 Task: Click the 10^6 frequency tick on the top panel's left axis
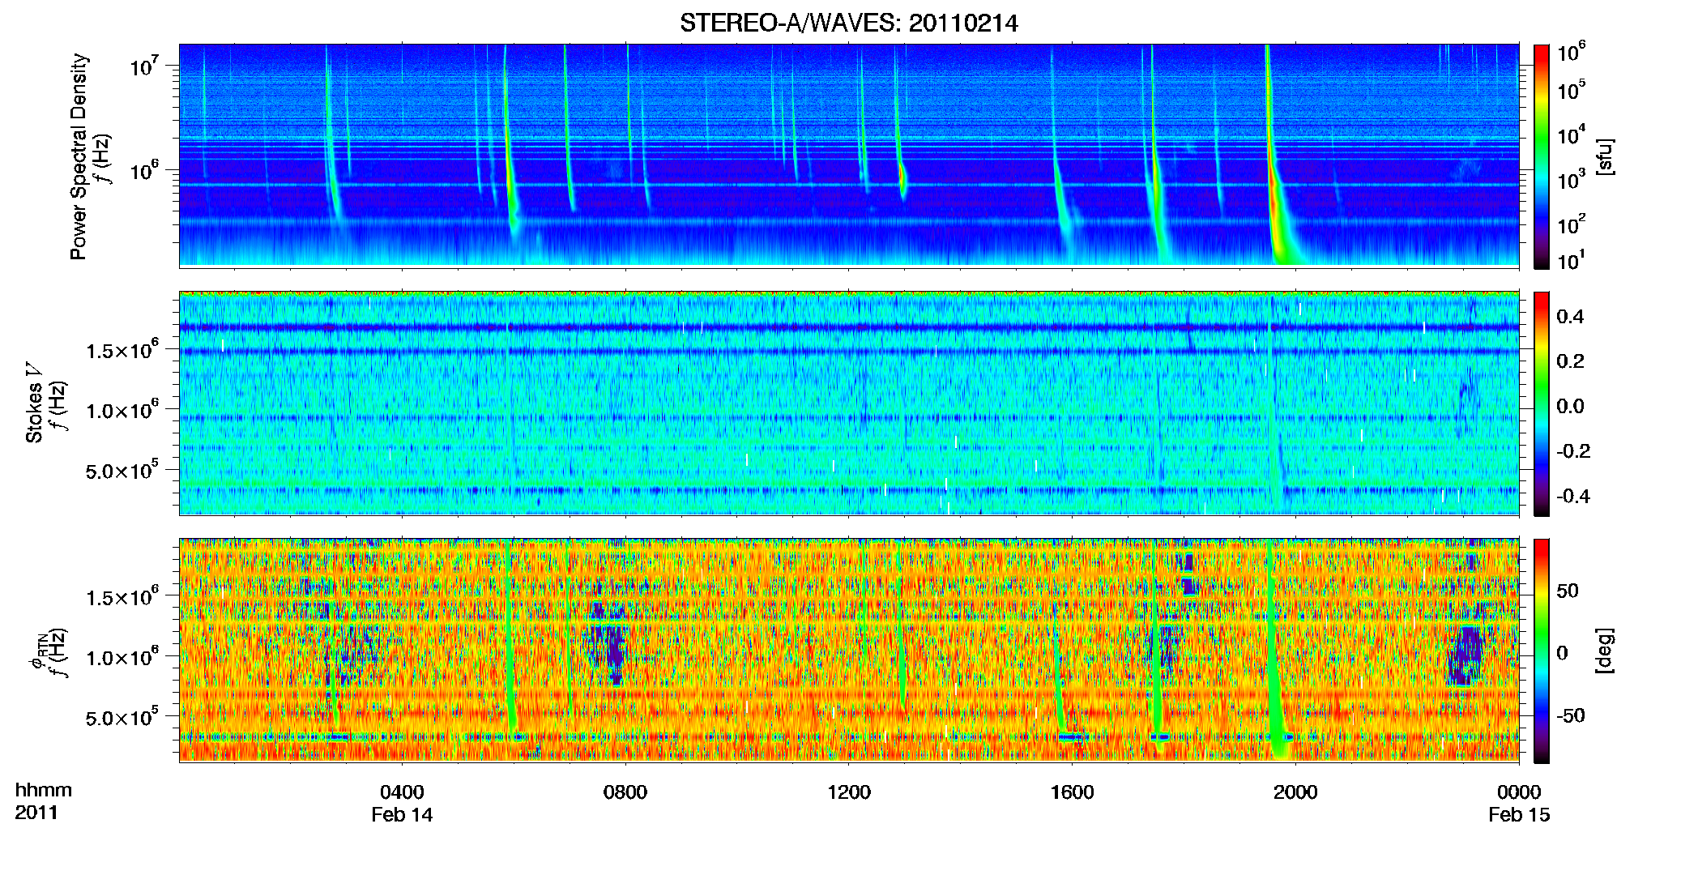tap(143, 171)
